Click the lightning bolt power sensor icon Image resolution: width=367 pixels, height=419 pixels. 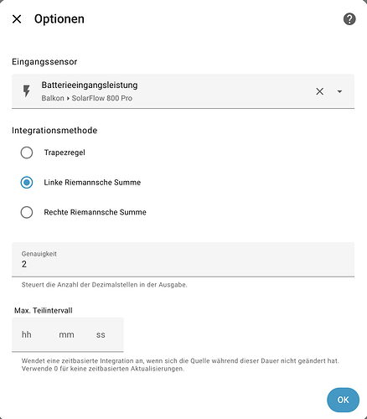pyautogui.click(x=27, y=91)
